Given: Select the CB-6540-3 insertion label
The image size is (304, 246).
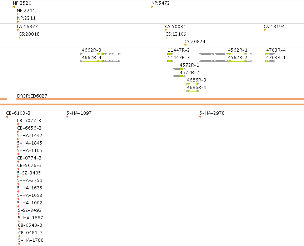Looking at the screenshot, I should pos(30,225).
